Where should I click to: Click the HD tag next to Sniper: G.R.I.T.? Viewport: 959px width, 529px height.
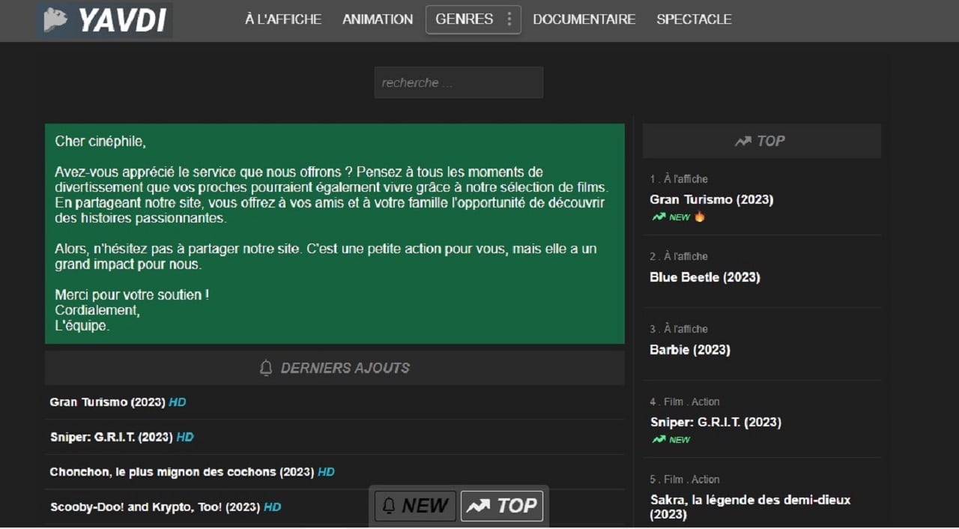click(x=185, y=437)
